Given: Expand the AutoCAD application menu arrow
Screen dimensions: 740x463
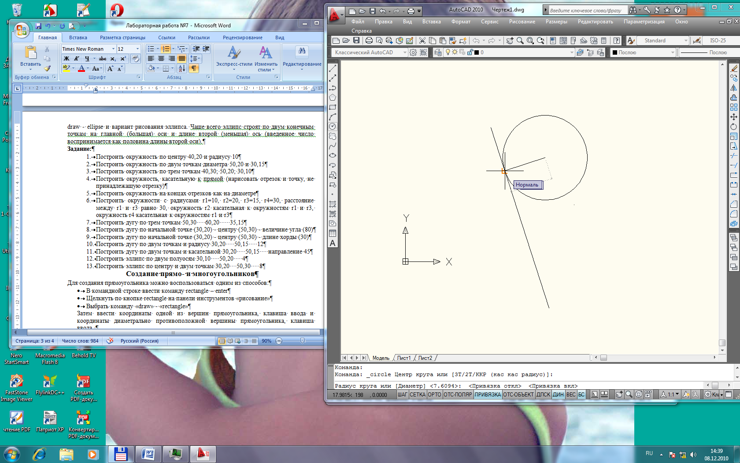Looking at the screenshot, I should 342,15.
